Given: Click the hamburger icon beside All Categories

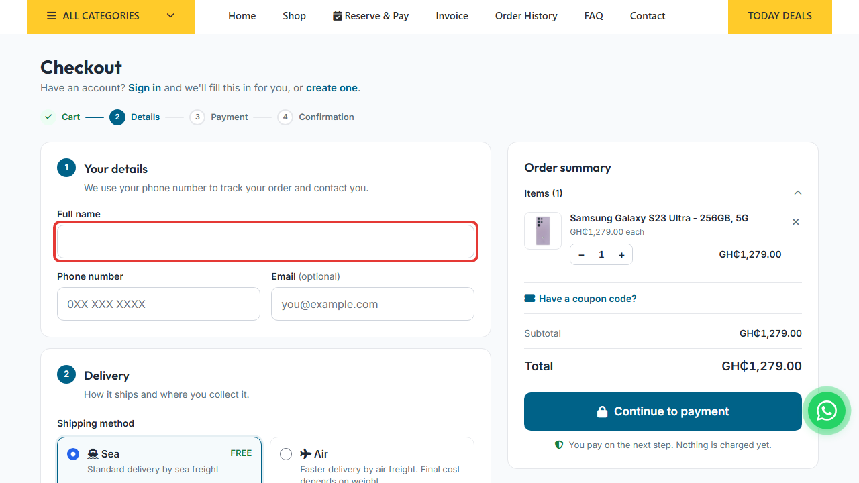Looking at the screenshot, I should coord(52,16).
